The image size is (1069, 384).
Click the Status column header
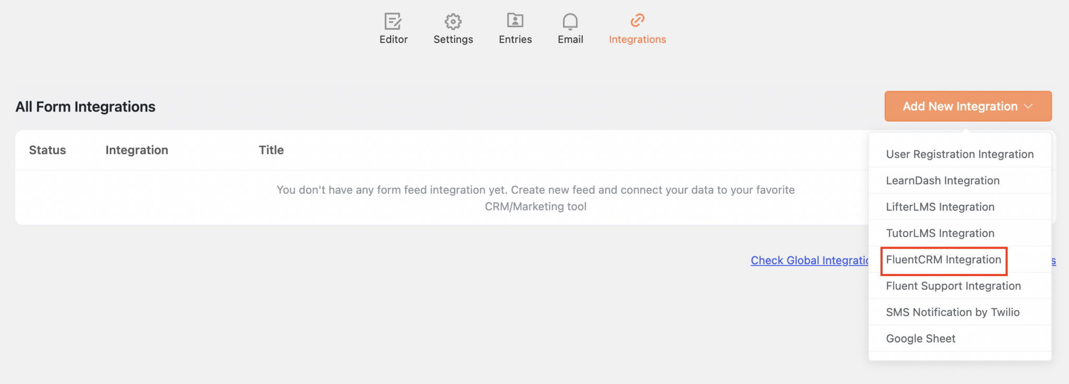pyautogui.click(x=47, y=150)
